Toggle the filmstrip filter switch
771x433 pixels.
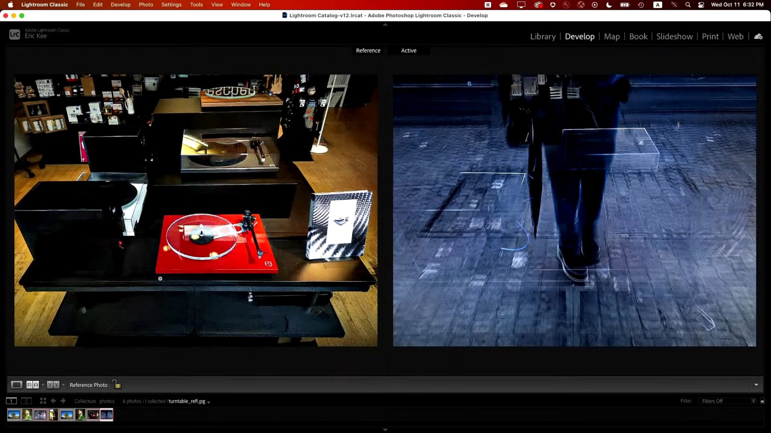pyautogui.click(x=762, y=401)
